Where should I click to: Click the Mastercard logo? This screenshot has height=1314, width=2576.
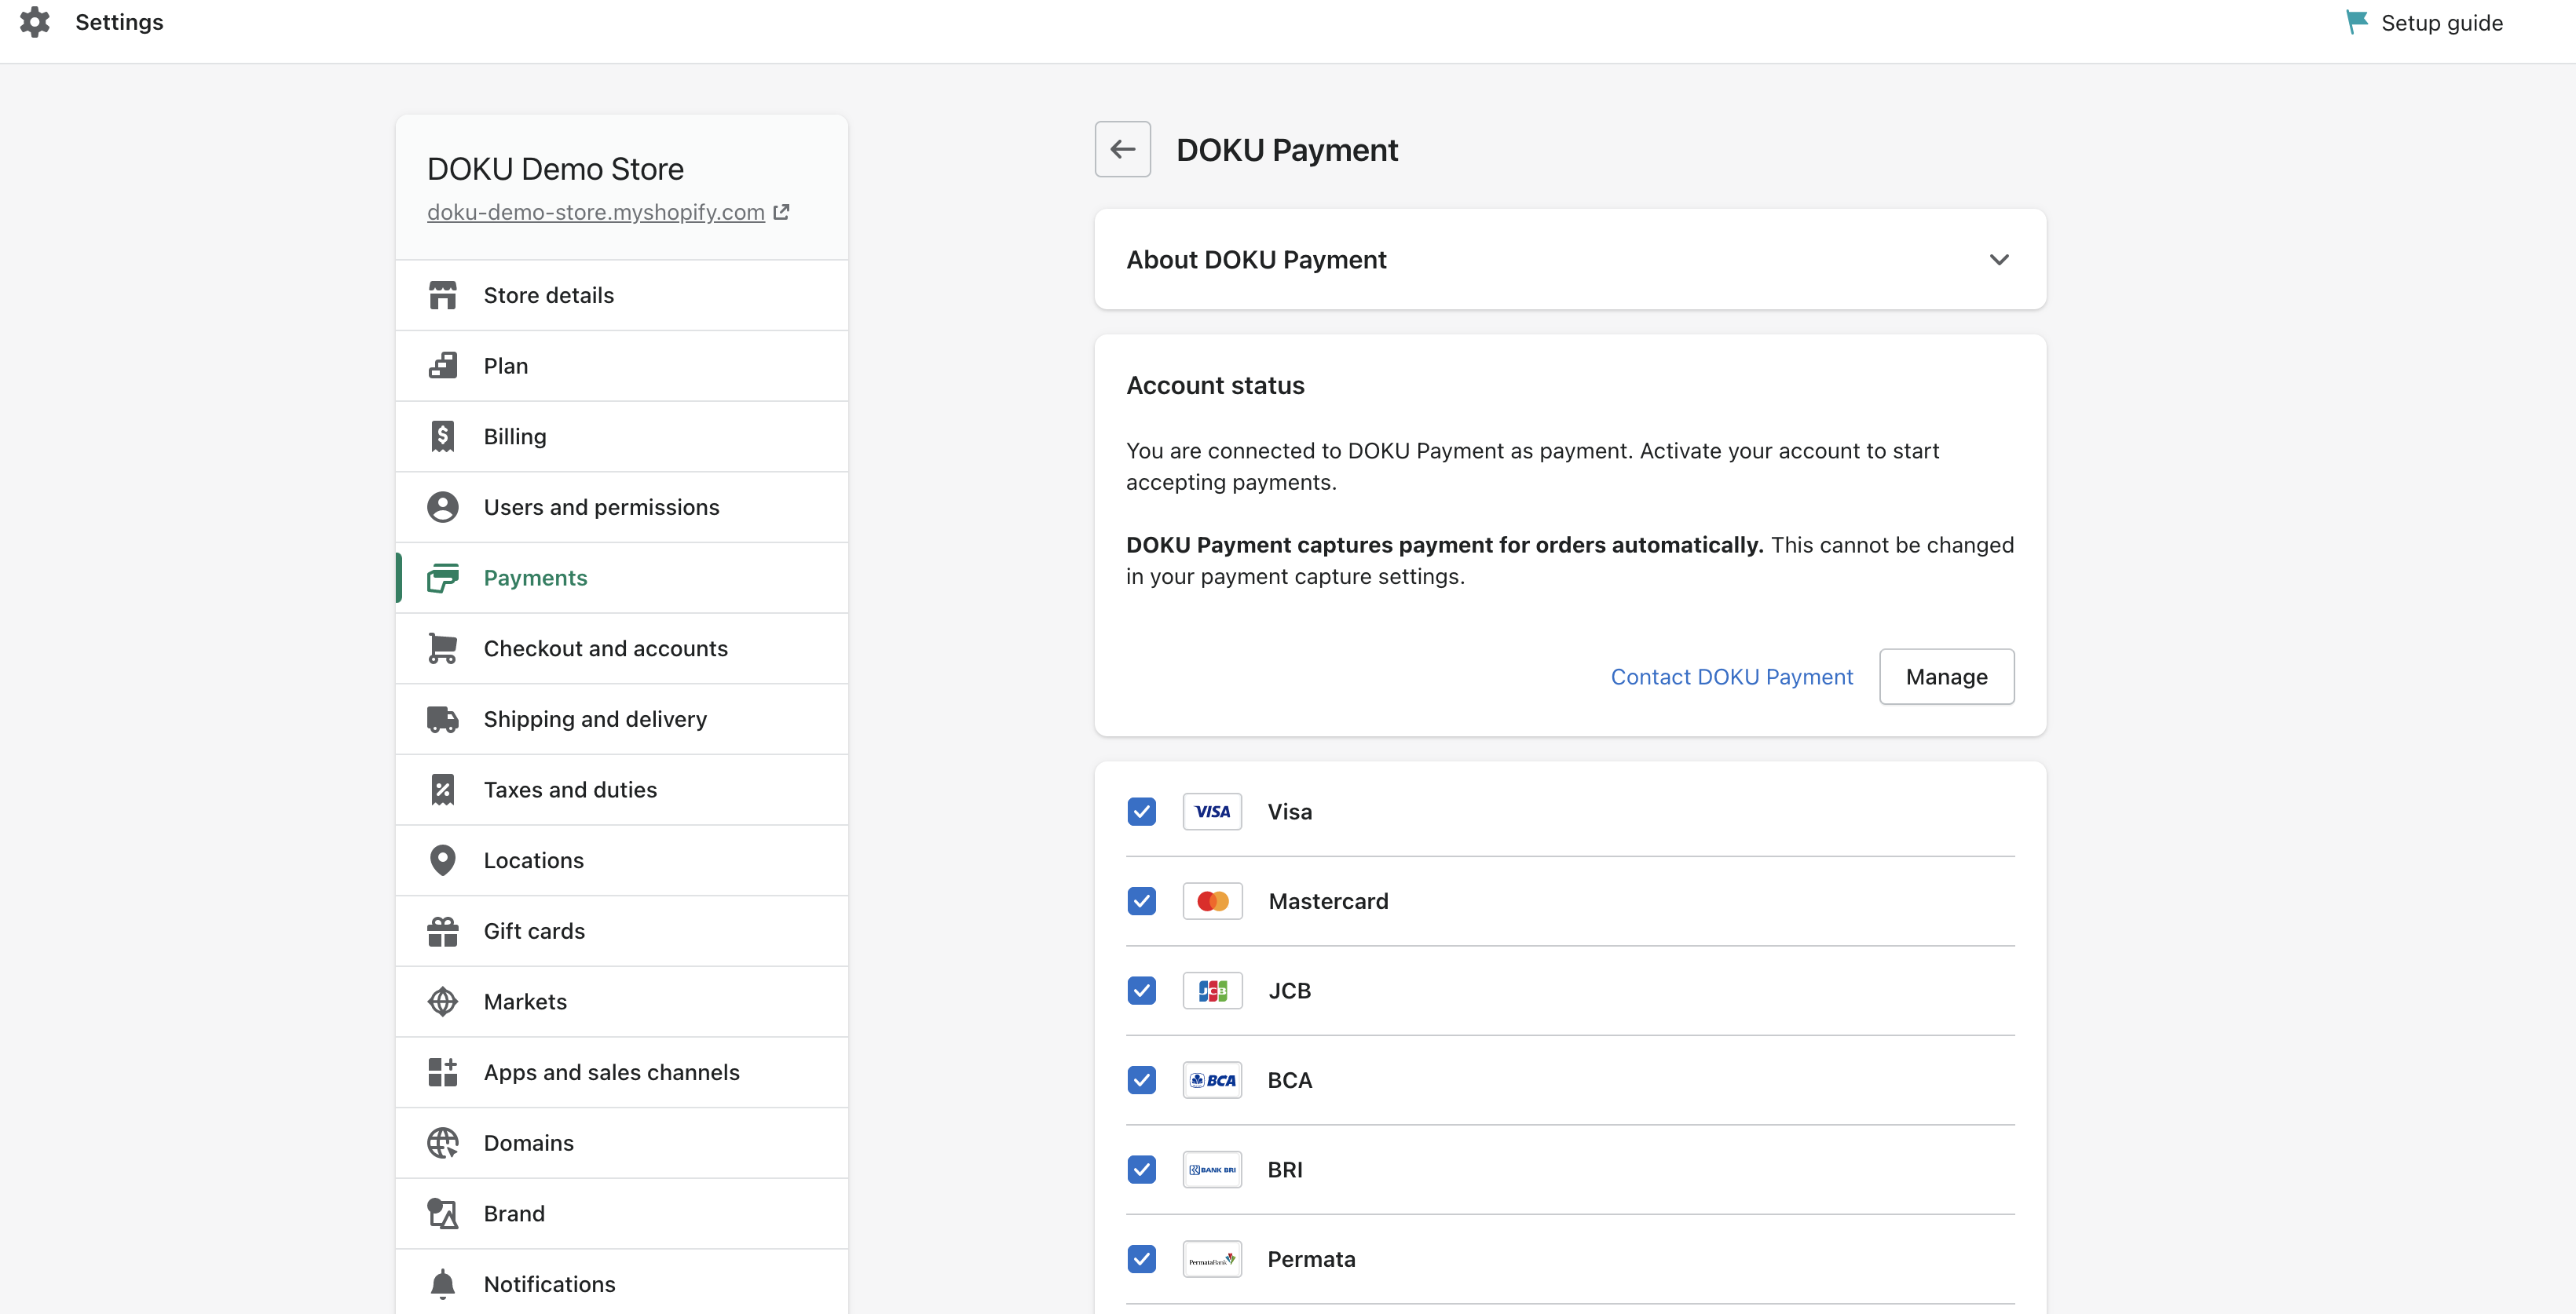click(x=1212, y=901)
